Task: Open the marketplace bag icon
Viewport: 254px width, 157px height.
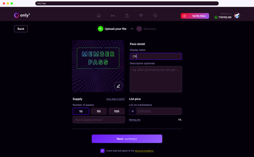Action: (x=127, y=15)
